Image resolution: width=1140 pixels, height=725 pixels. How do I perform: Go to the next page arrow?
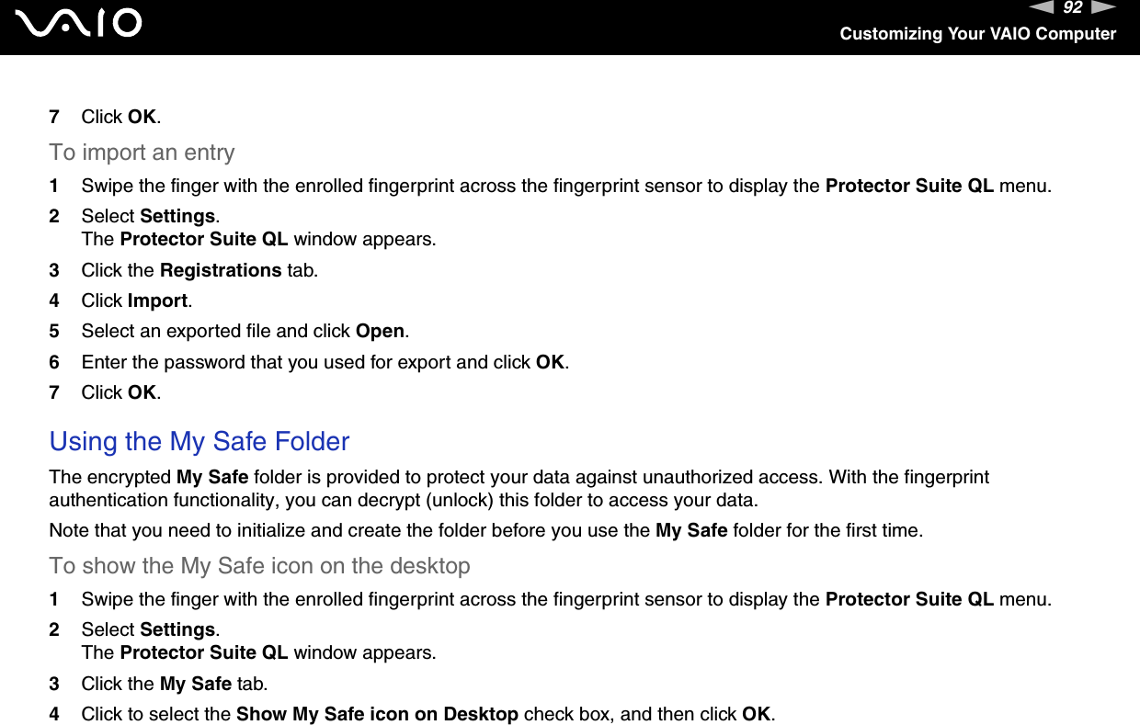tap(1104, 8)
